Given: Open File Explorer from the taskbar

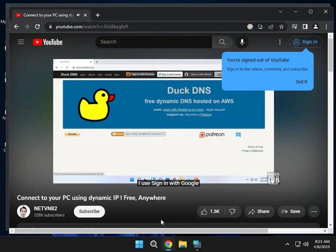Looking at the screenshot, I should [182, 244].
